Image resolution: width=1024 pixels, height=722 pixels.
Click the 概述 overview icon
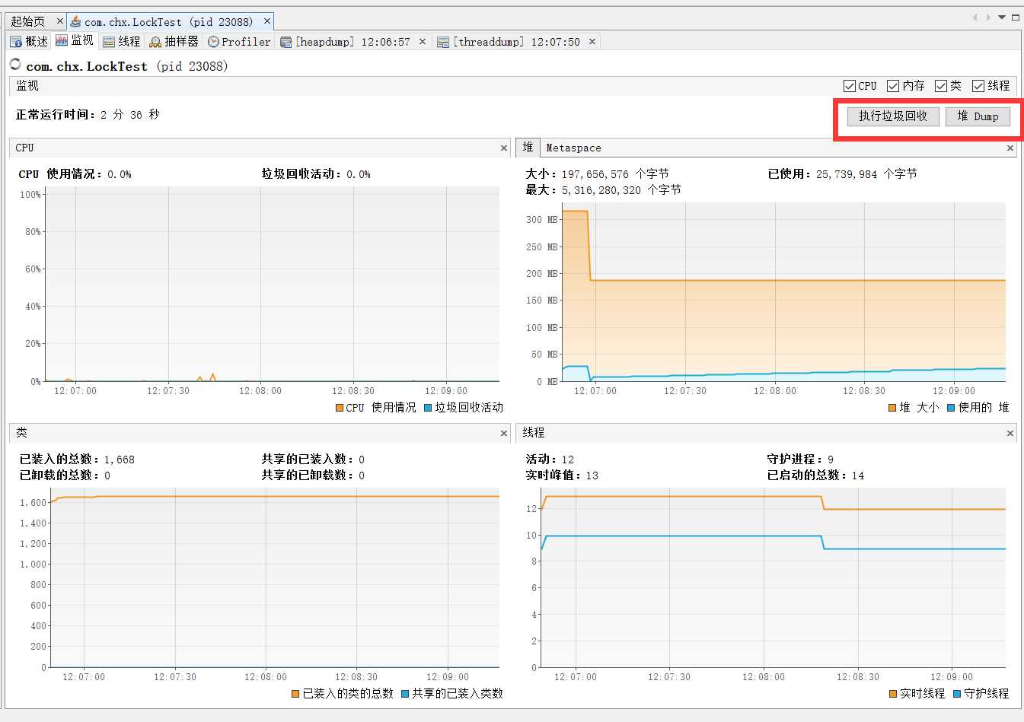(16, 41)
